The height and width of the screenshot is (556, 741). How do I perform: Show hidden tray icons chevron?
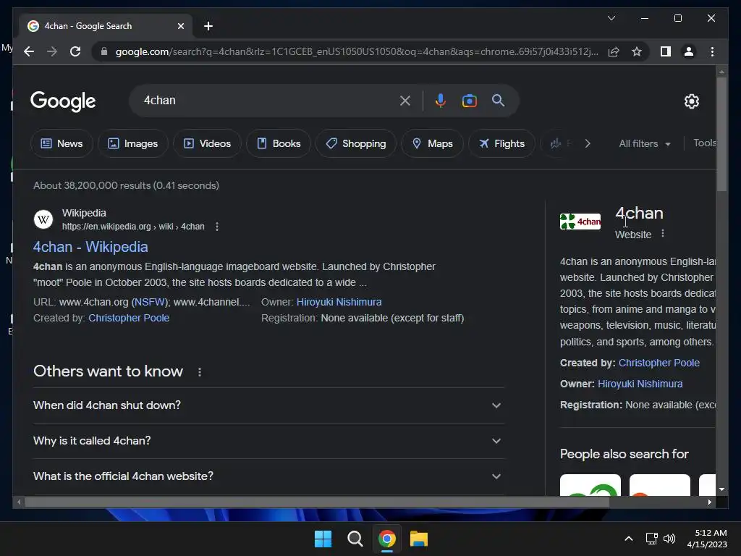pyautogui.click(x=629, y=539)
